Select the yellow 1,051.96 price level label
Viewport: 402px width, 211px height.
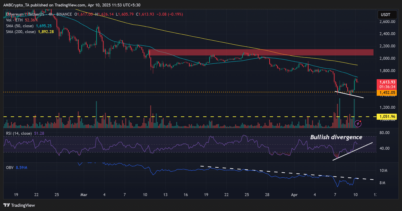[387, 116]
